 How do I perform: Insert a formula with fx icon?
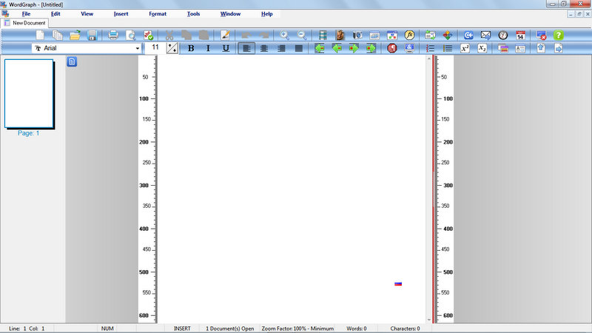click(409, 35)
